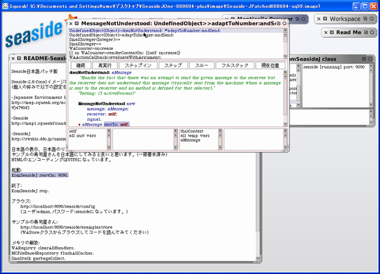Image resolution: width=380 pixels, height=274 pixels.
Task: Click the Monticello Browser expand icon
Action: tap(297, 19)
